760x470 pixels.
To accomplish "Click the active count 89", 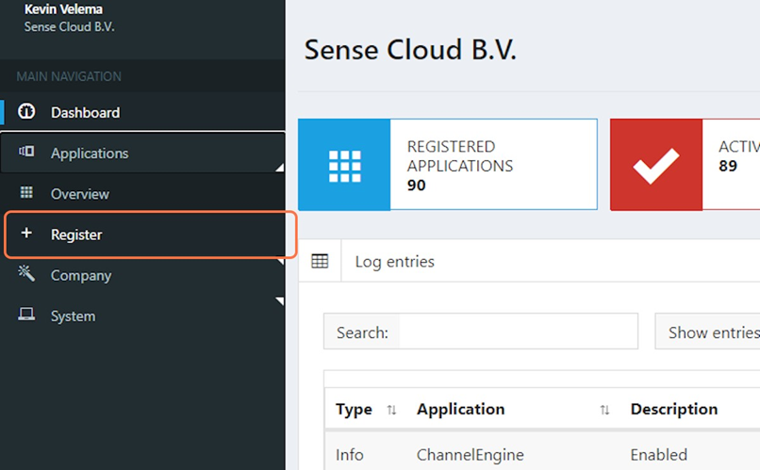I will point(728,166).
